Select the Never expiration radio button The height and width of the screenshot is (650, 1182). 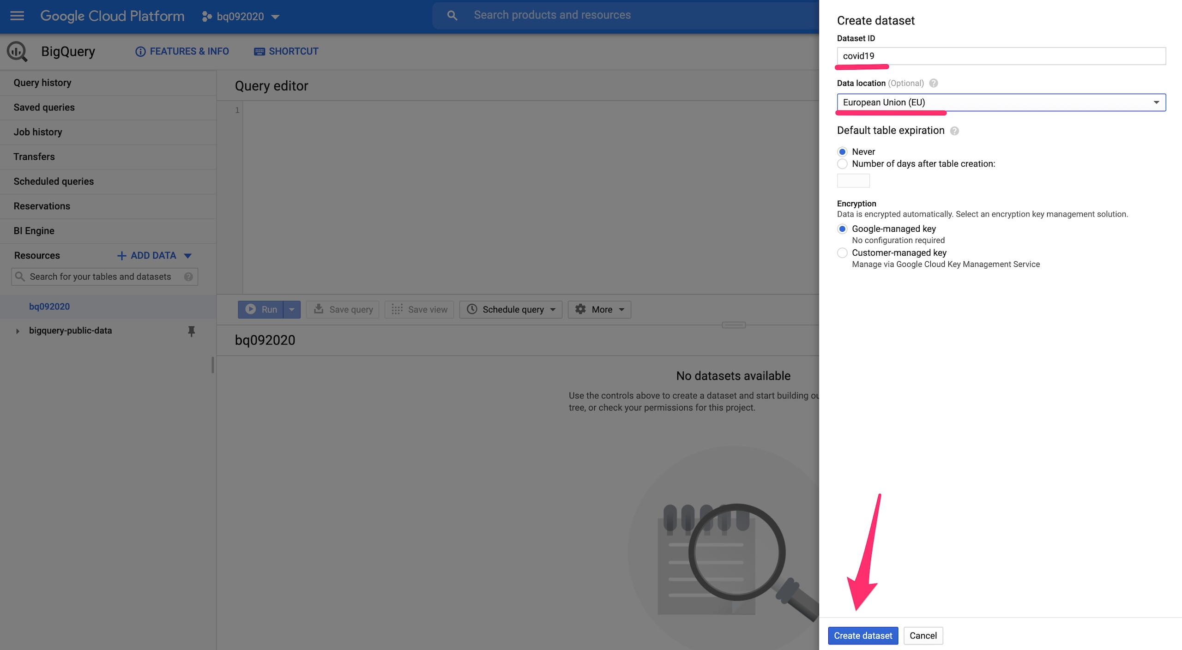[x=842, y=152]
